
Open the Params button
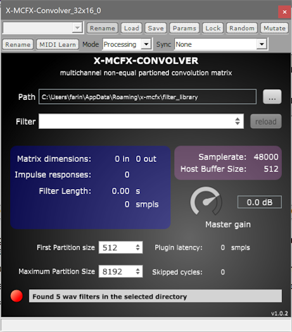184,28
